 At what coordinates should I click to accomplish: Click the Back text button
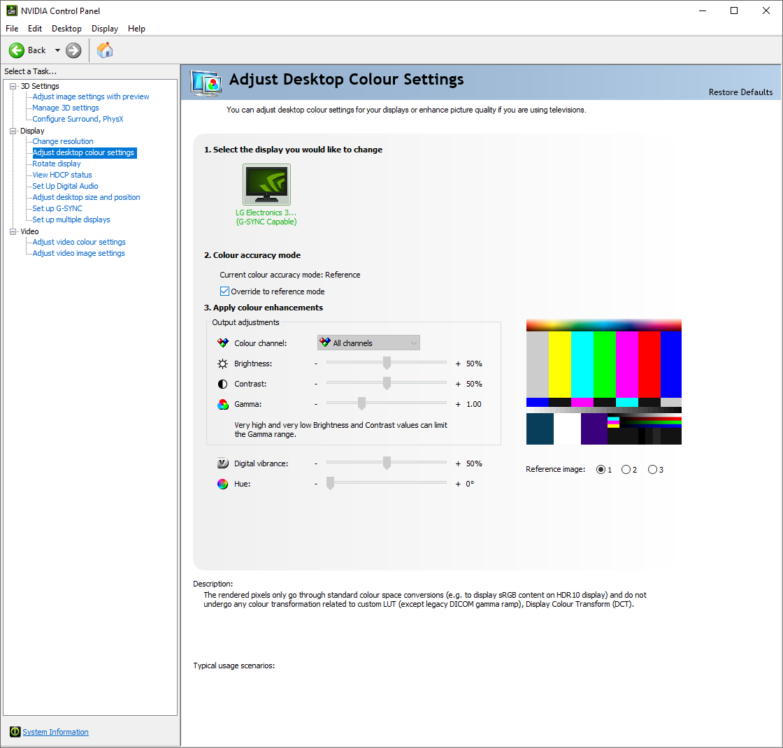(37, 50)
